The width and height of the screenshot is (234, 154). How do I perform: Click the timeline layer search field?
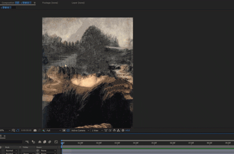pos(11,142)
